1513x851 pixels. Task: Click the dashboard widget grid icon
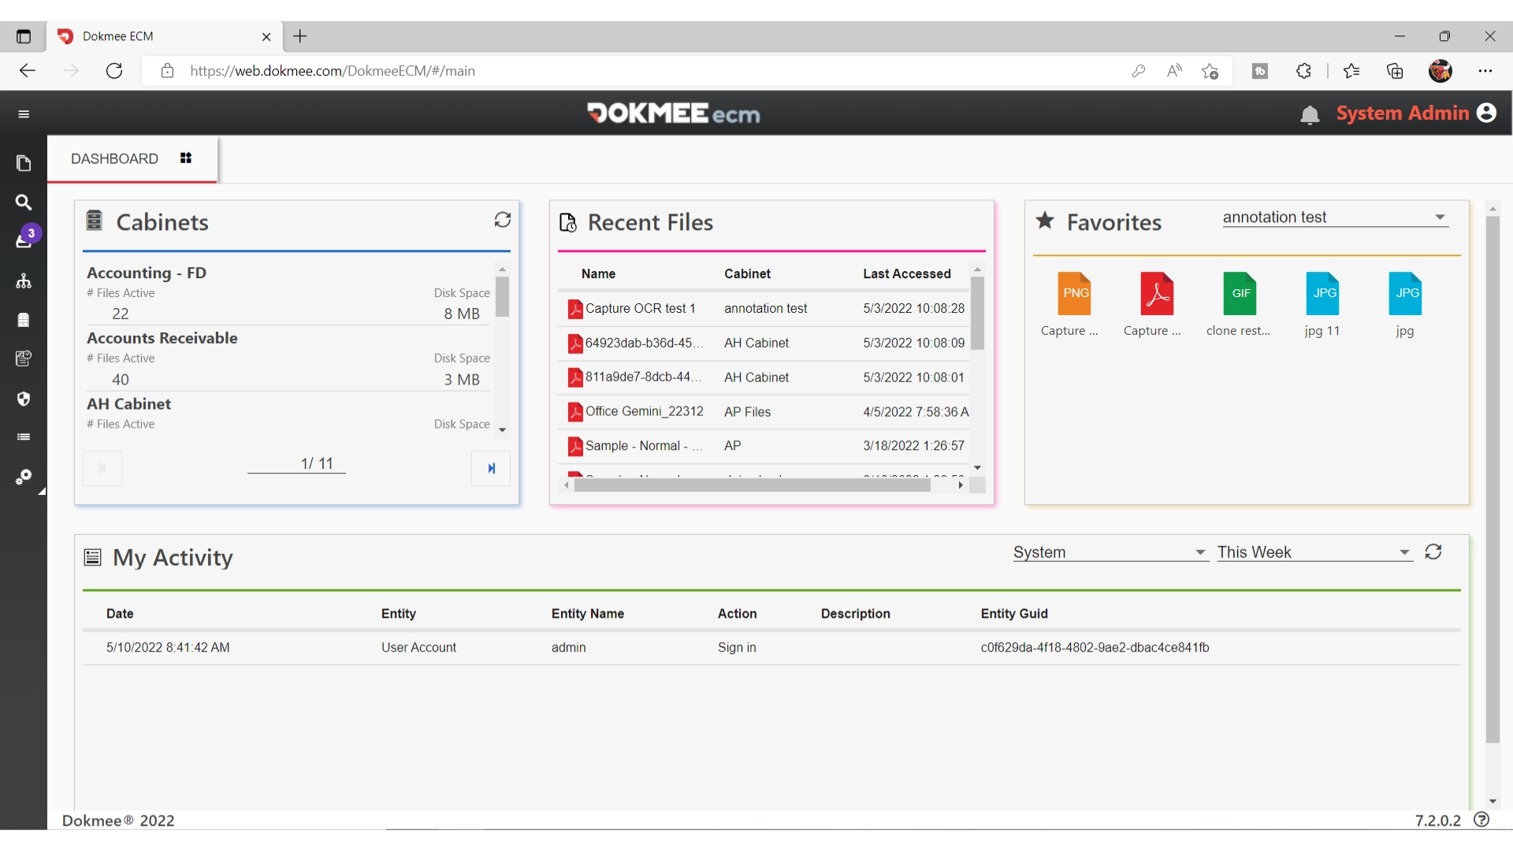(186, 158)
